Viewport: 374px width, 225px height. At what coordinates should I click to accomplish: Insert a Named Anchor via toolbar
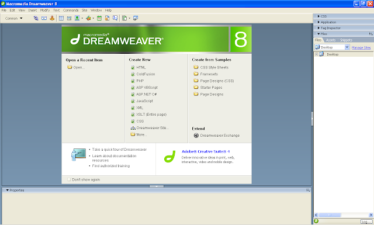coord(52,18)
